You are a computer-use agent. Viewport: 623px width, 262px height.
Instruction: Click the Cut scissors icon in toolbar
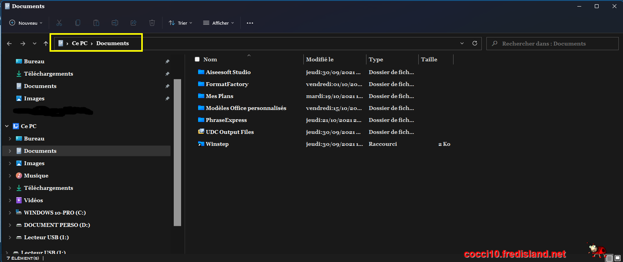click(59, 23)
